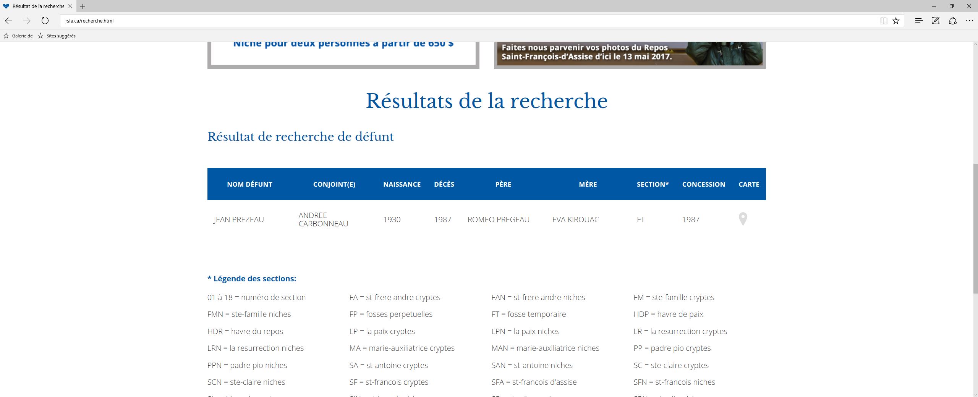Click legend entry SFA = st-francois d'assise

534,382
